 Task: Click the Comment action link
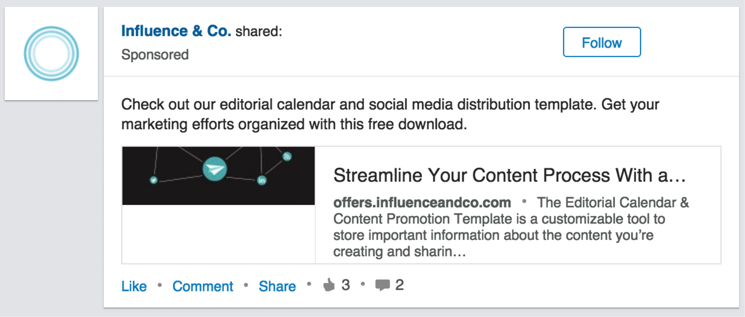click(203, 286)
